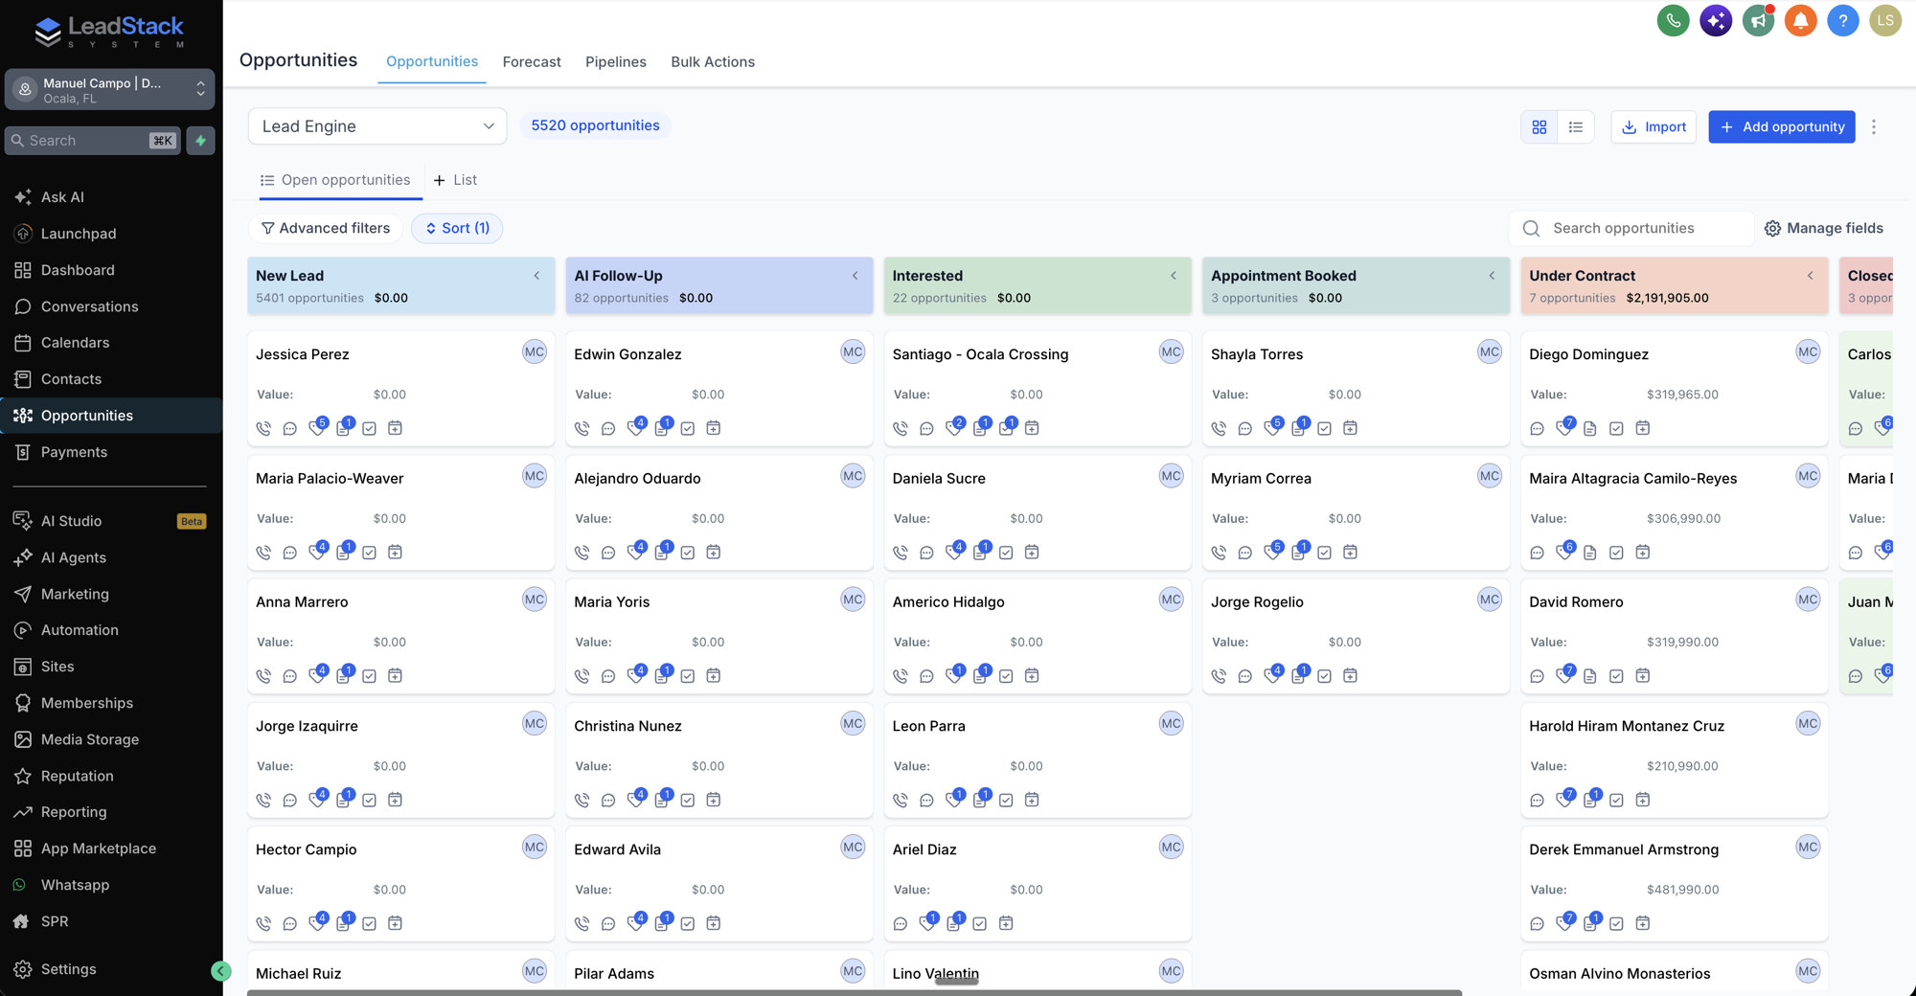Screen dimensions: 1916x996
Task: Click the calendar icon on Daniela Sucre card
Action: point(1032,552)
